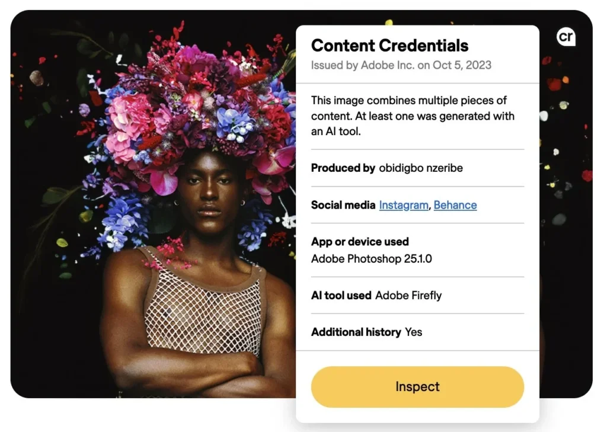Click the Adobe Photoshop 25.1.0 entry
Screen dimensions: 607x432
[372, 259]
